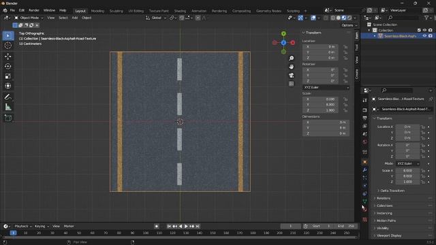Viewport: 436px width, 245px height.
Task: Select the Transform tool
Action: pyautogui.click(x=8, y=86)
